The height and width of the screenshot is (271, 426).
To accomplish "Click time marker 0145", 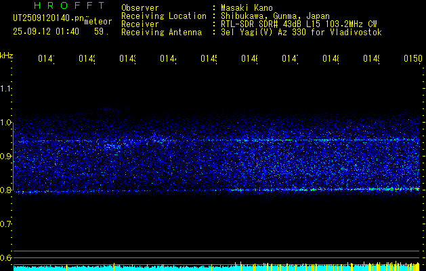I will click(x=209, y=58).
